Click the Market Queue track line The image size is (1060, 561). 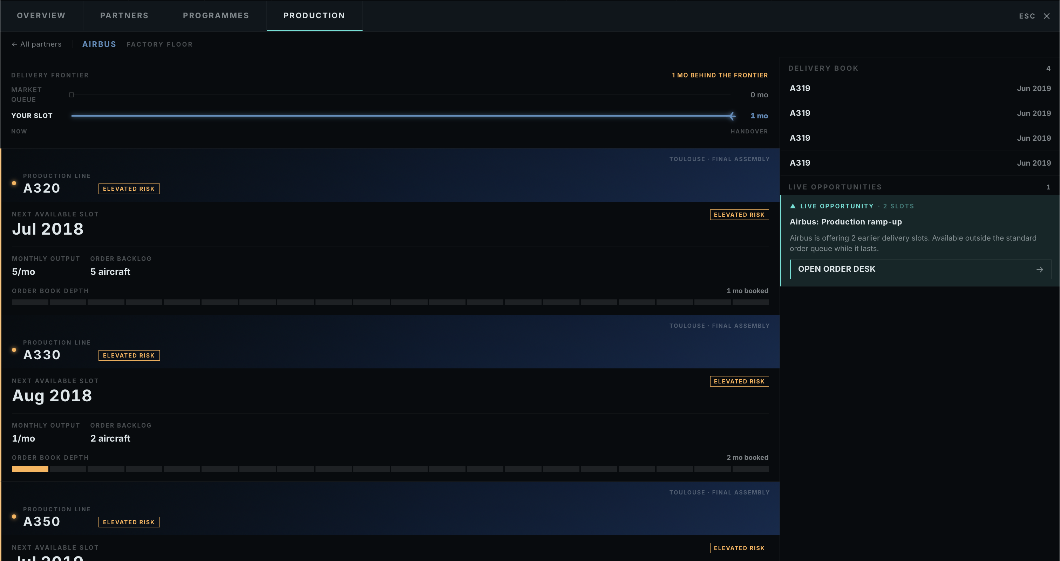tap(402, 95)
